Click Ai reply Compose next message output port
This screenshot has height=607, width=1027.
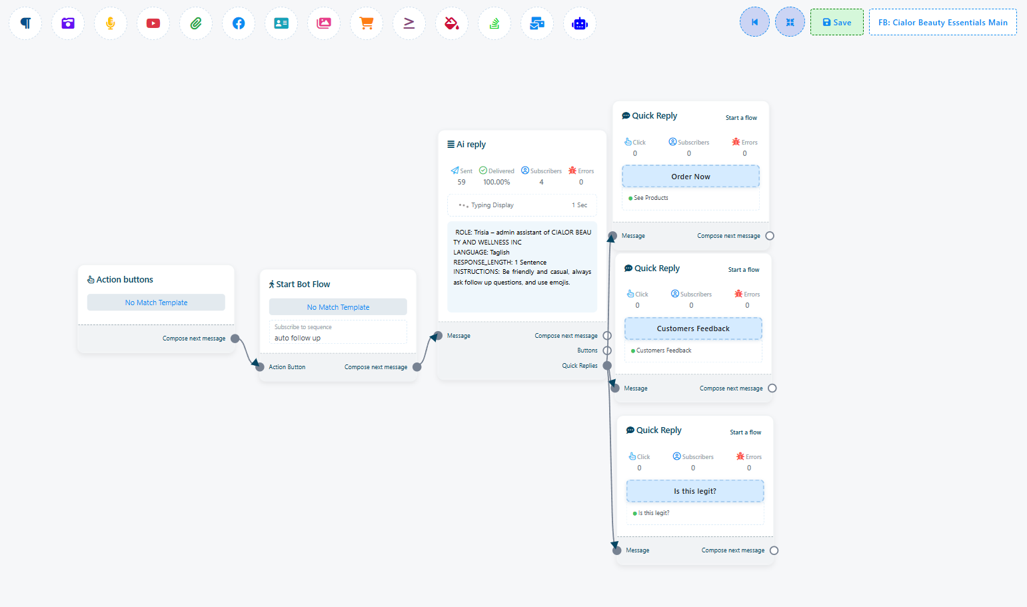pyautogui.click(x=607, y=336)
